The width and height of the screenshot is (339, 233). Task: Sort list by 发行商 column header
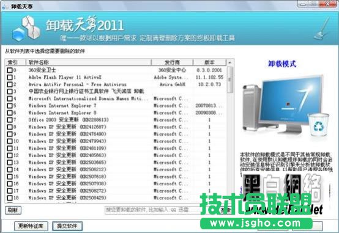click(172, 62)
